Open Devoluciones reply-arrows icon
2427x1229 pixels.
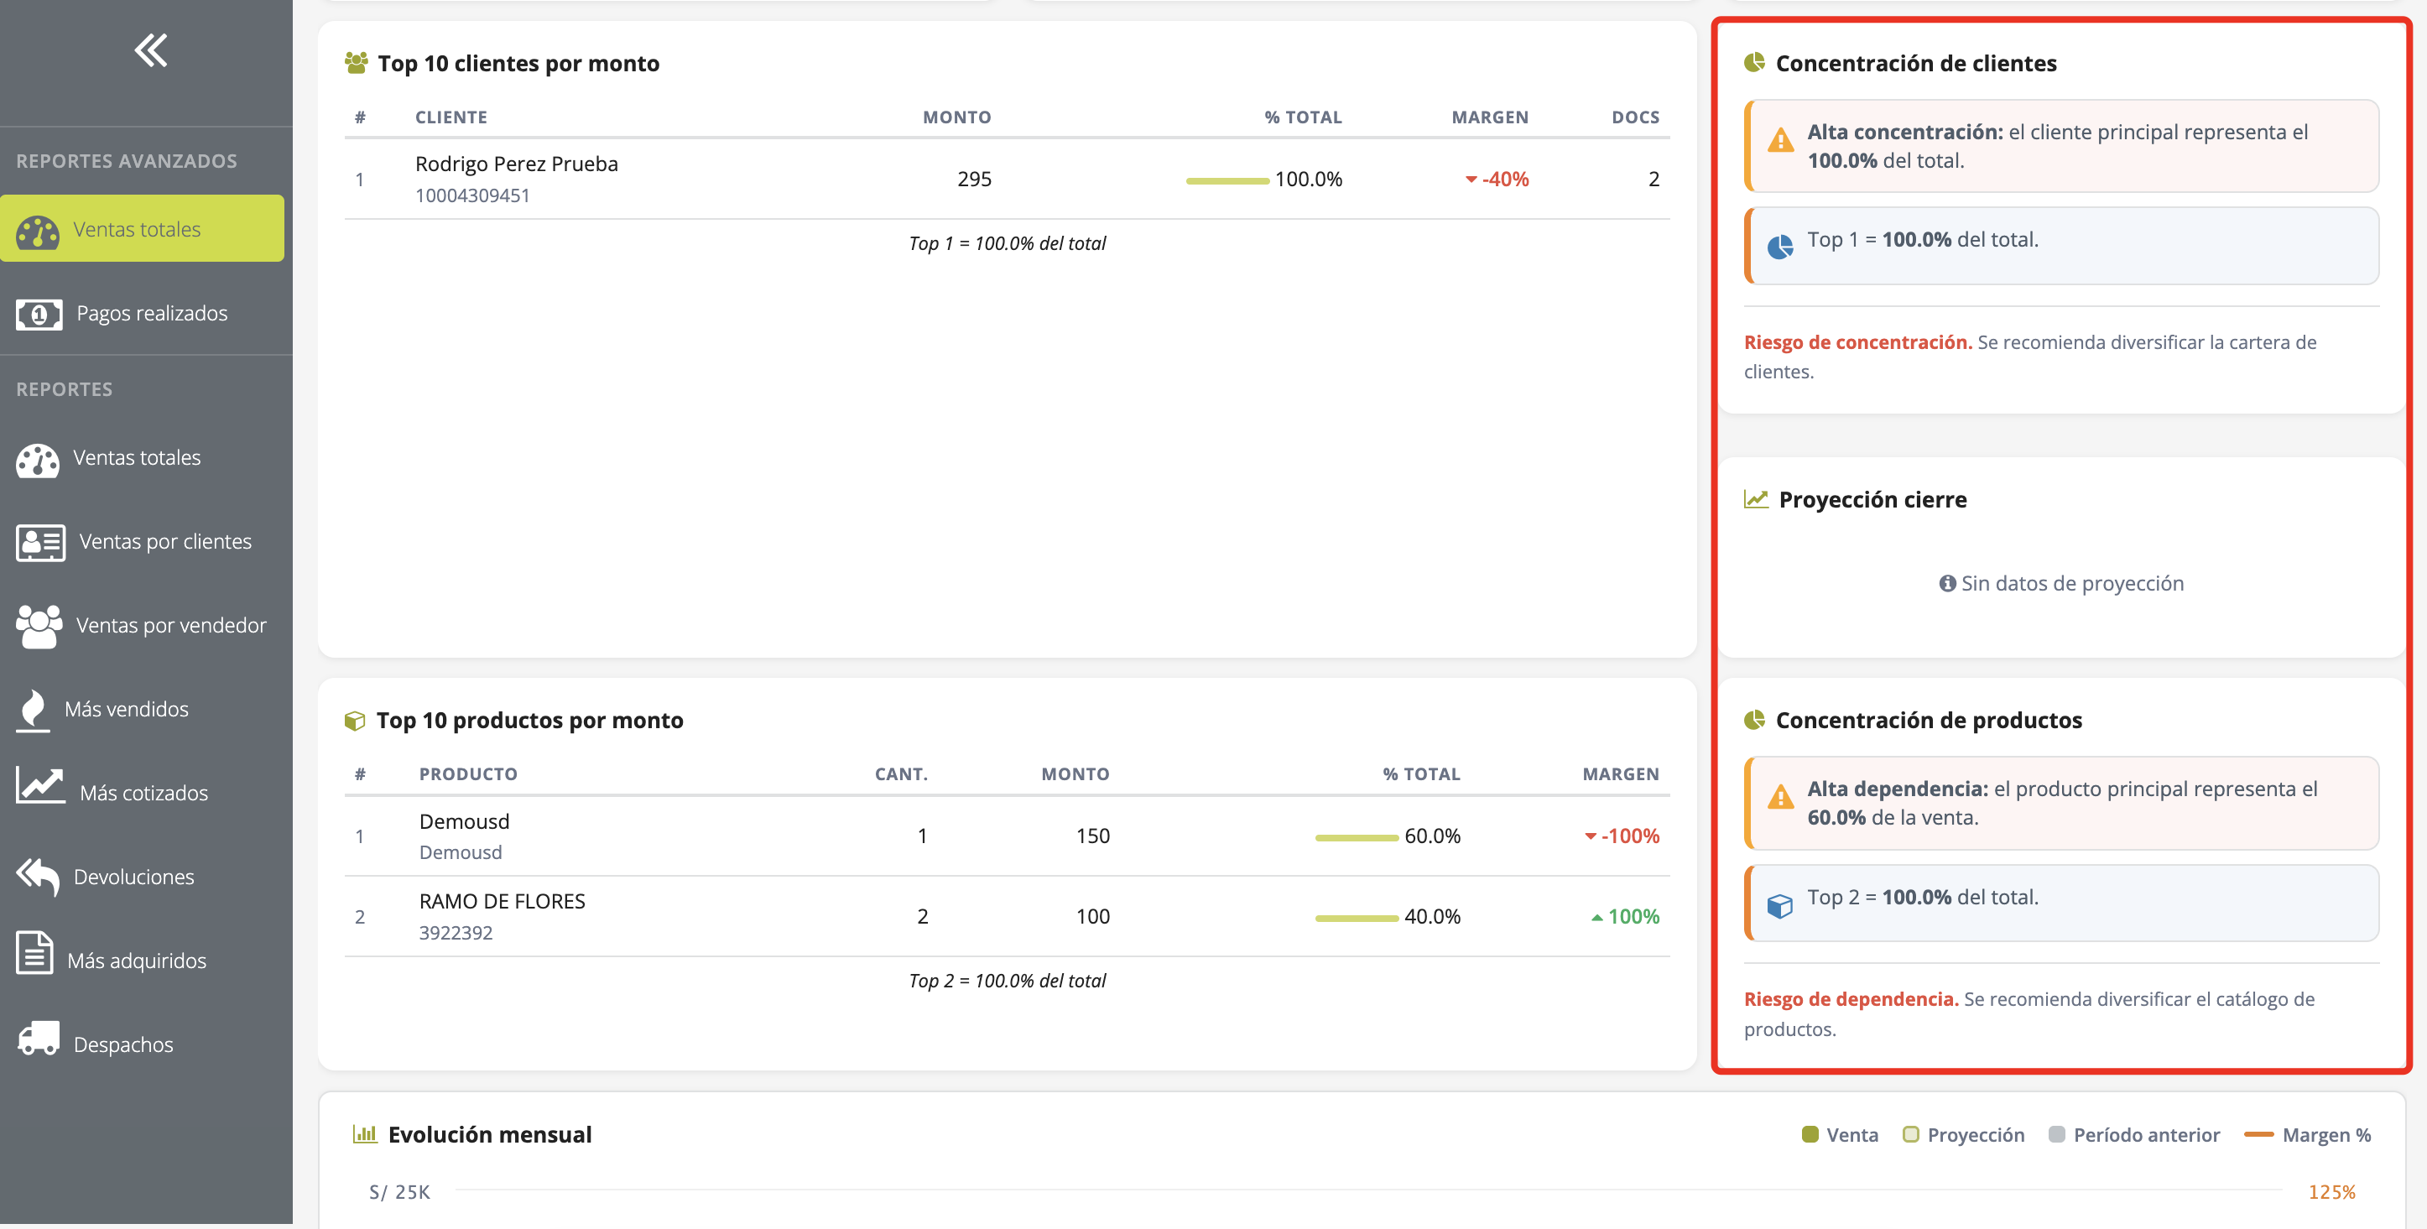(x=38, y=877)
